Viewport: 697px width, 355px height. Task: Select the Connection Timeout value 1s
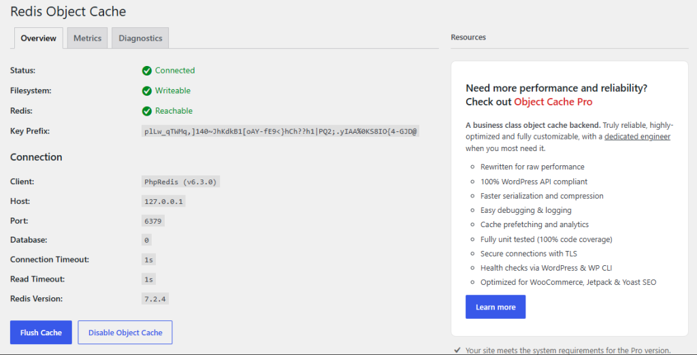point(149,260)
